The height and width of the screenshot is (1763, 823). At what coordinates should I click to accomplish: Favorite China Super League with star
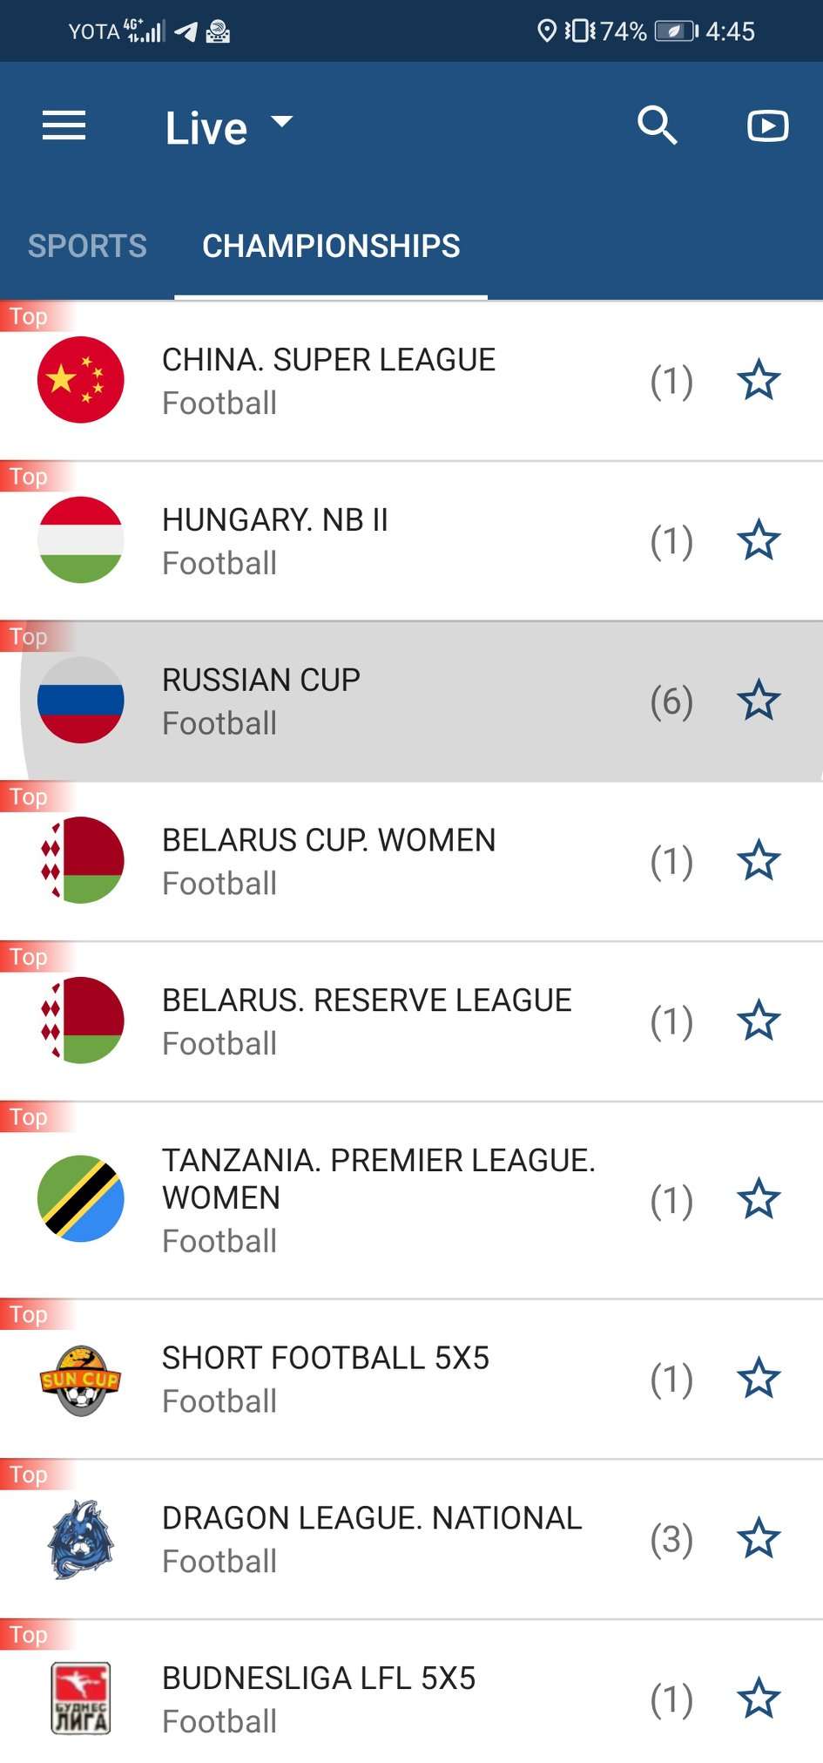[759, 380]
